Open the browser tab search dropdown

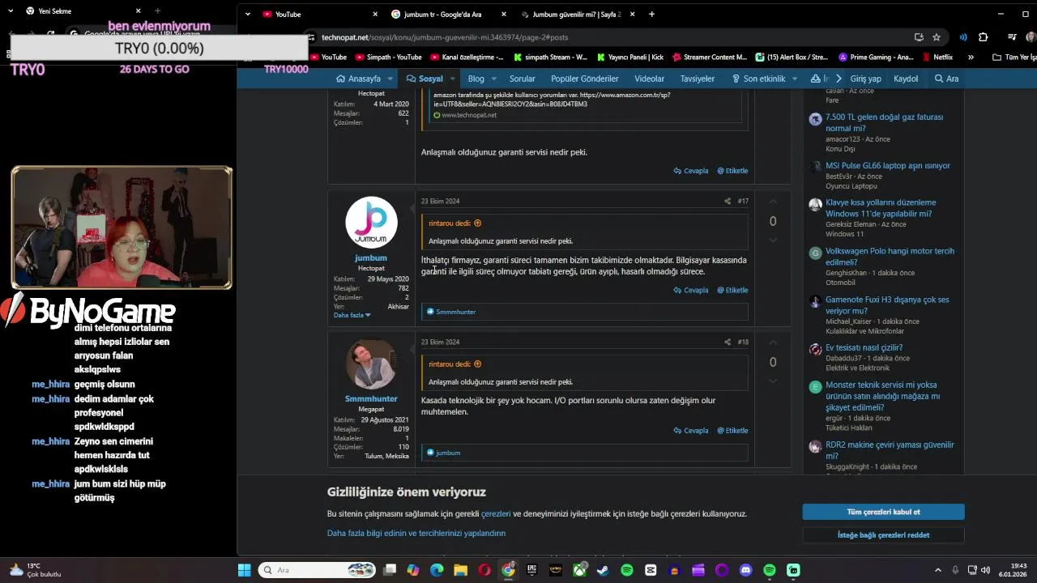(x=247, y=14)
